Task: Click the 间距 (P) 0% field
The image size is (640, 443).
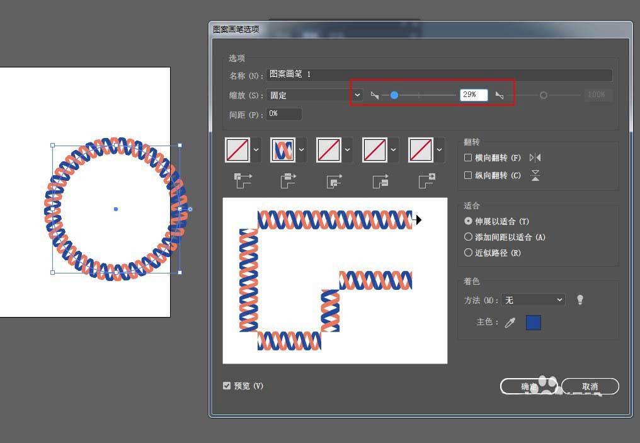Action: coord(284,114)
